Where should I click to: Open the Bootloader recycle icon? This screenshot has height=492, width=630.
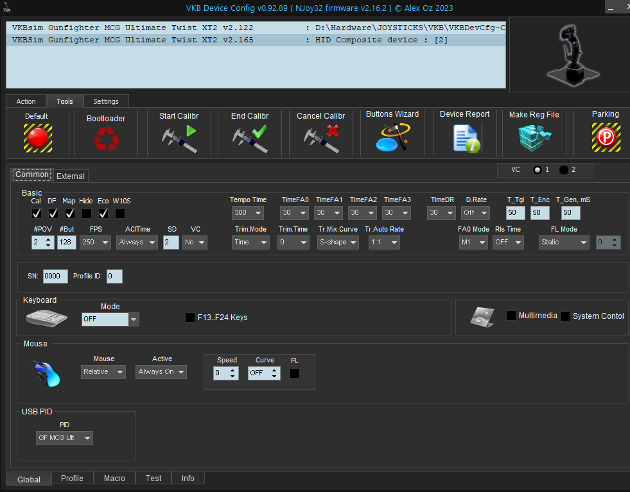[107, 139]
